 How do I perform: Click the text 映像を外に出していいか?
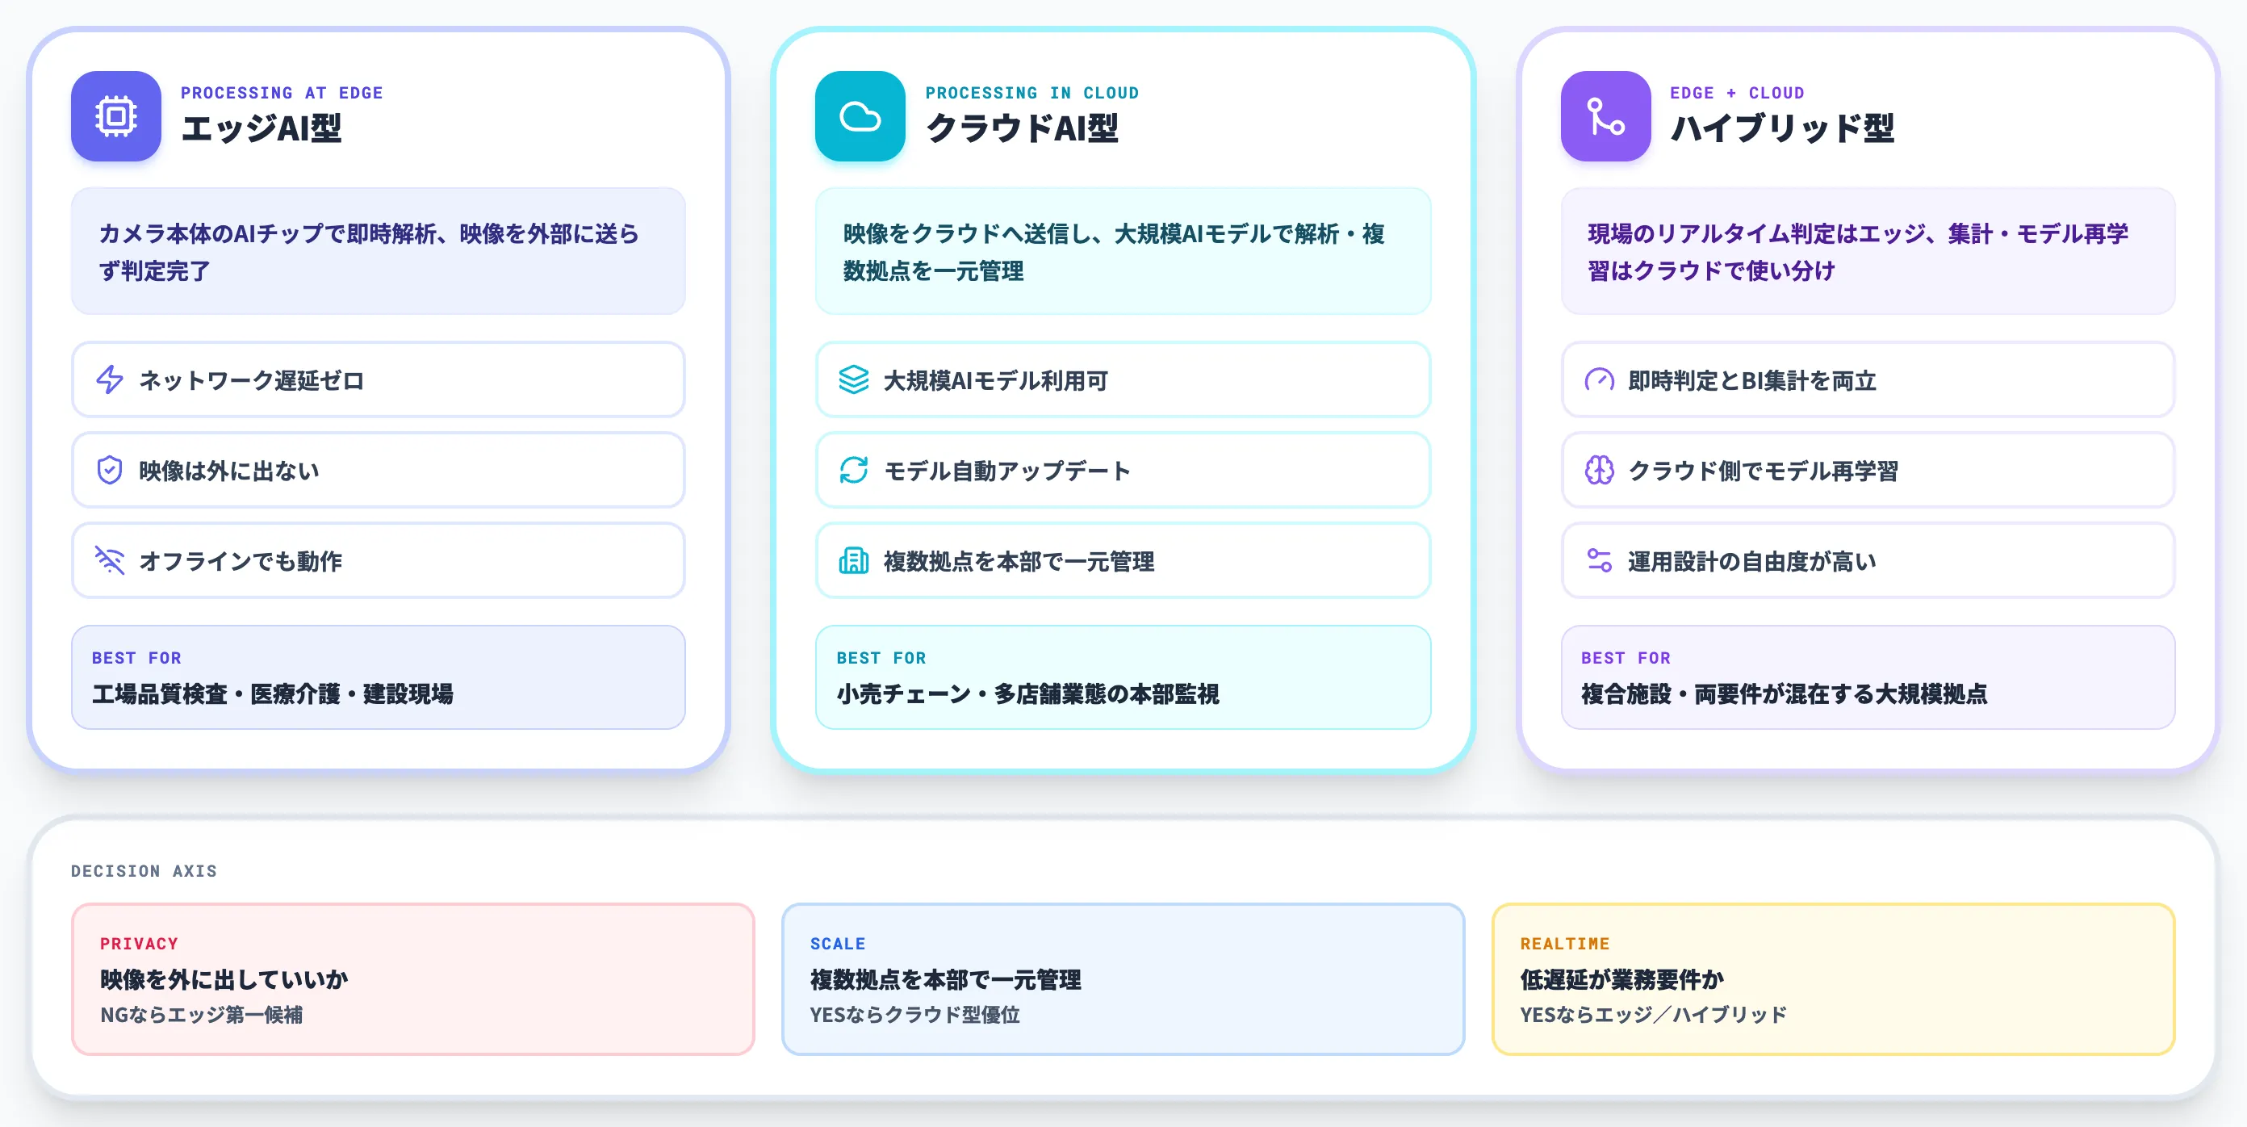(224, 979)
